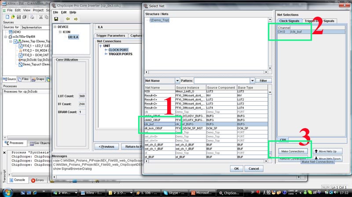Open View menu in Xilinx ISE
This screenshot has width=352, height=197.
(x=27, y=10)
